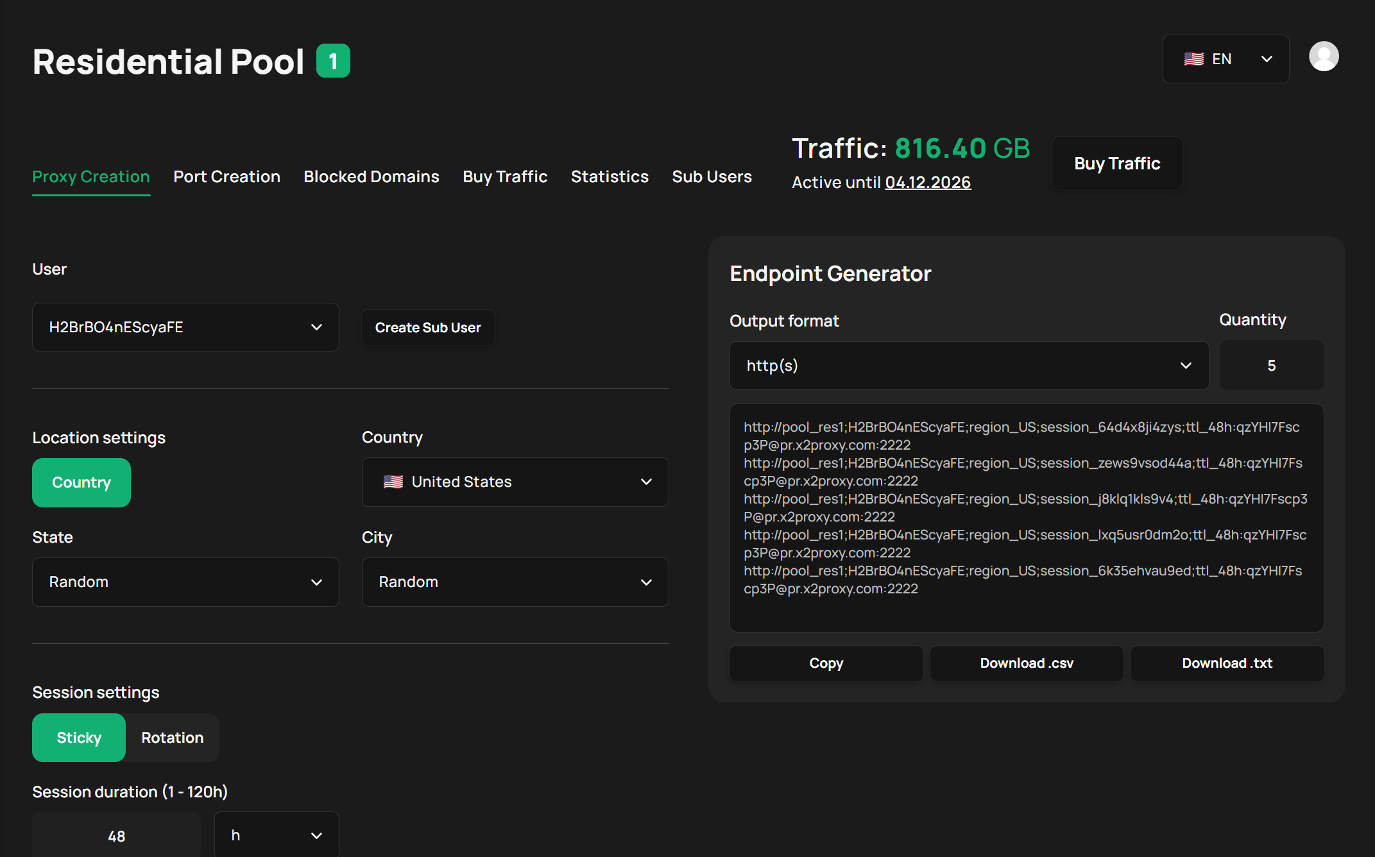The width and height of the screenshot is (1375, 857).
Task: Open the hours unit dropdown
Action: (277, 835)
